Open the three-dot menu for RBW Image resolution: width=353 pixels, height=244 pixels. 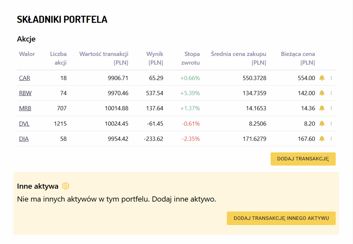tap(331, 93)
